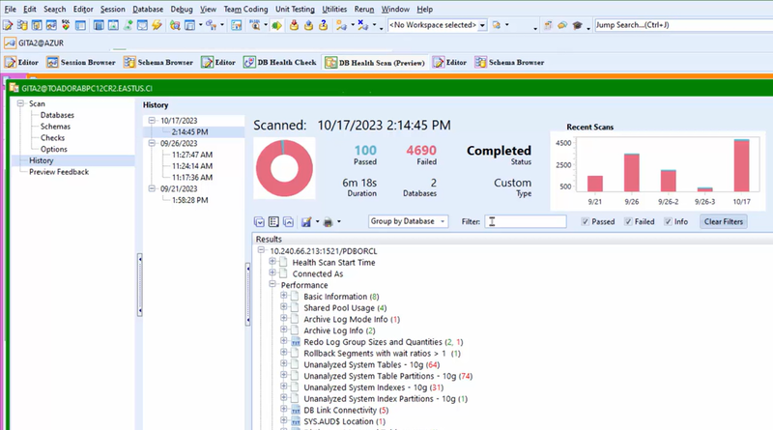Click the first expand-all icon above Results
The image size is (773, 430).
(259, 222)
